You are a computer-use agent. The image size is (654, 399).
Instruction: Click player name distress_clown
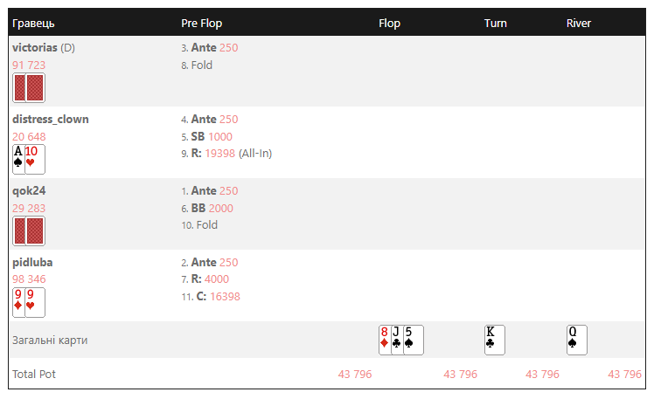coord(51,119)
